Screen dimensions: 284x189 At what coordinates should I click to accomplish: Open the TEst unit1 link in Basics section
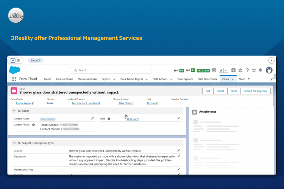click(133, 119)
